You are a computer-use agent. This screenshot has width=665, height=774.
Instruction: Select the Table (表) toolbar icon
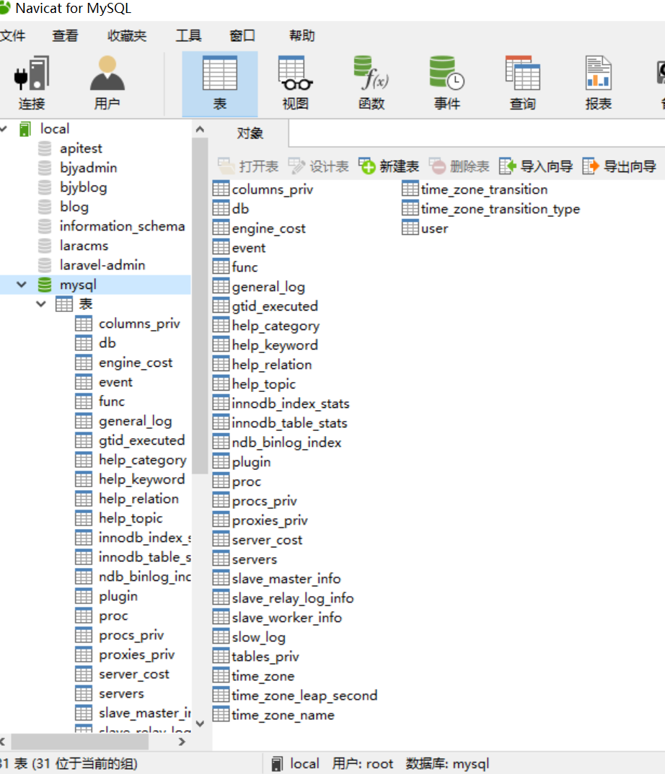tap(220, 83)
